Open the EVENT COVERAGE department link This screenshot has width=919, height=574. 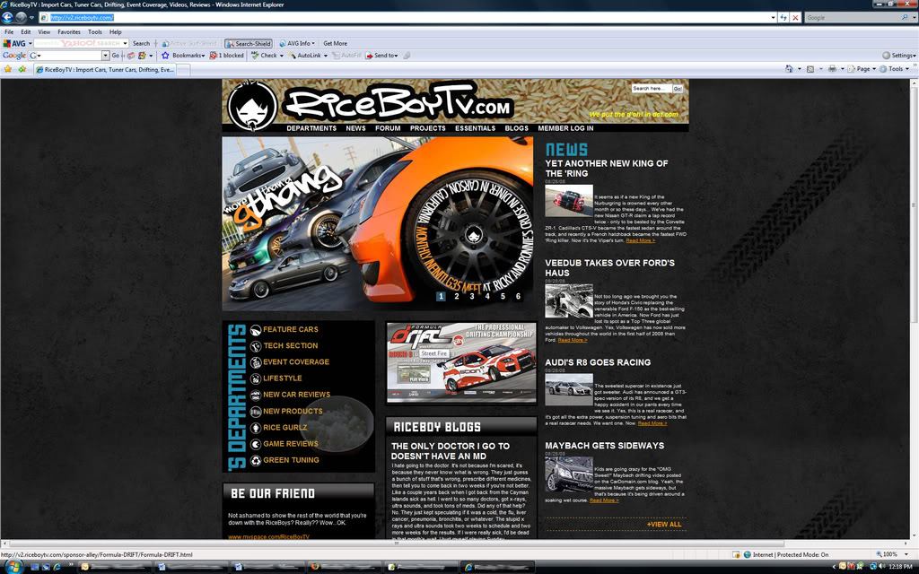[296, 362]
